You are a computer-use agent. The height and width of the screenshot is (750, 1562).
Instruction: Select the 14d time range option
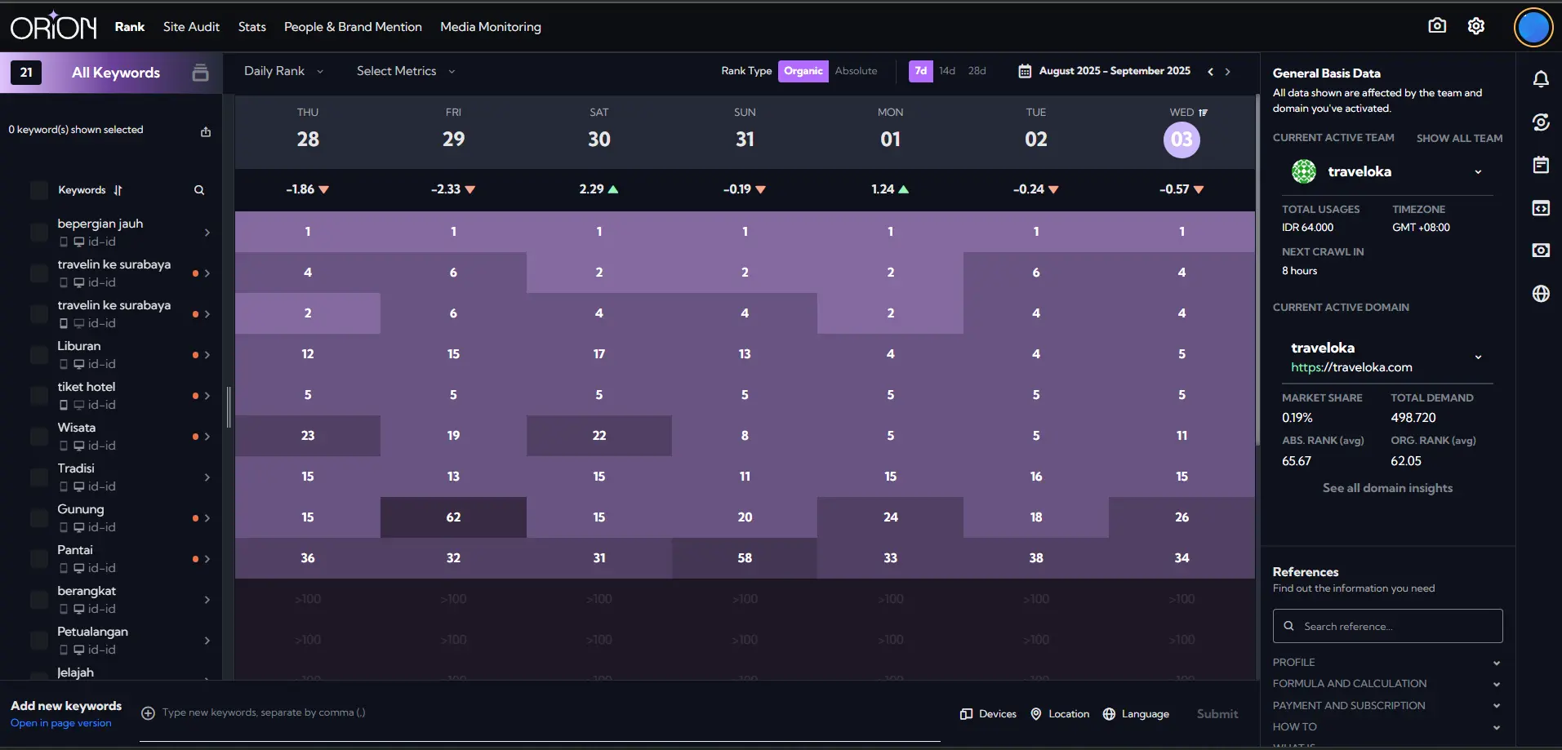click(946, 71)
